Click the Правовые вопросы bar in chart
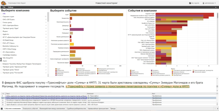 pos(82,48)
